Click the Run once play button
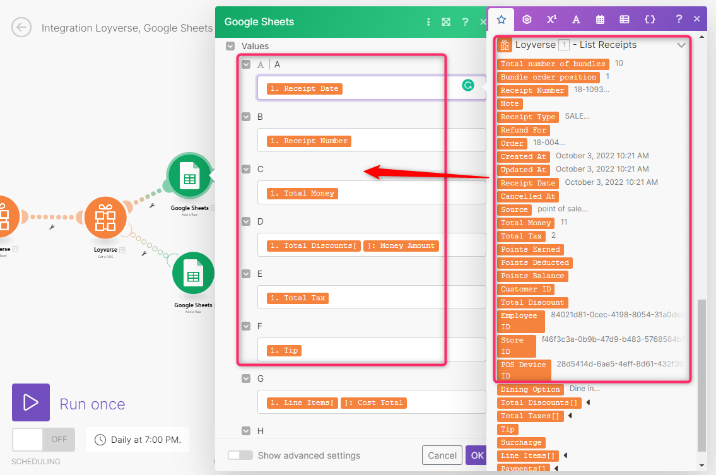 pos(30,402)
